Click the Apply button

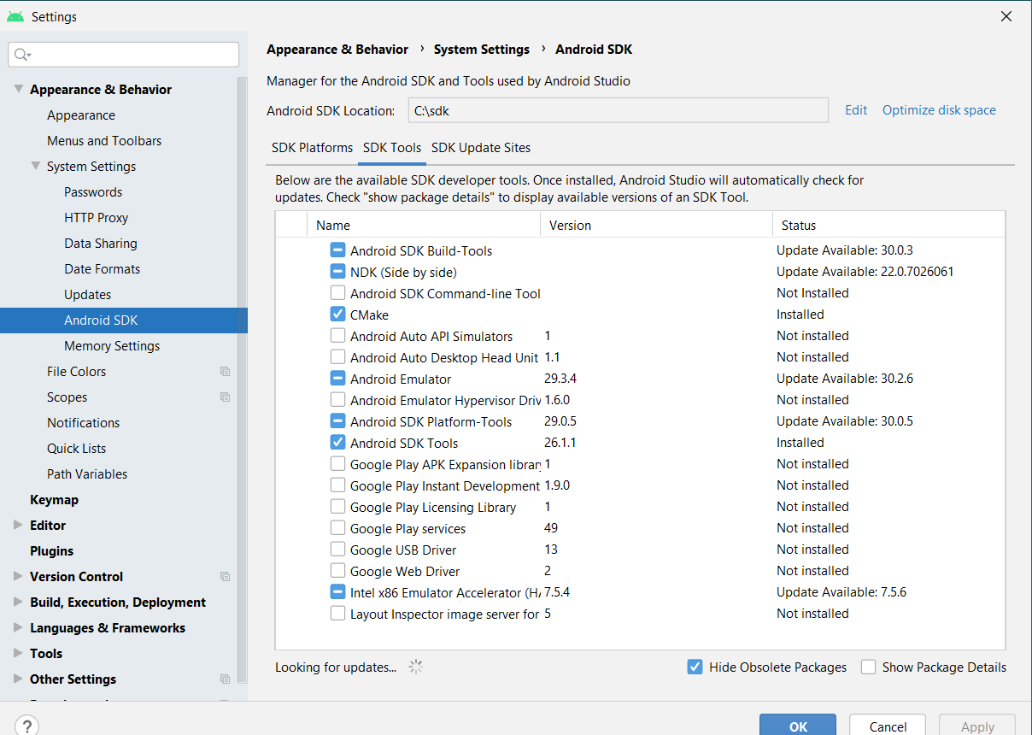pyautogui.click(x=977, y=726)
